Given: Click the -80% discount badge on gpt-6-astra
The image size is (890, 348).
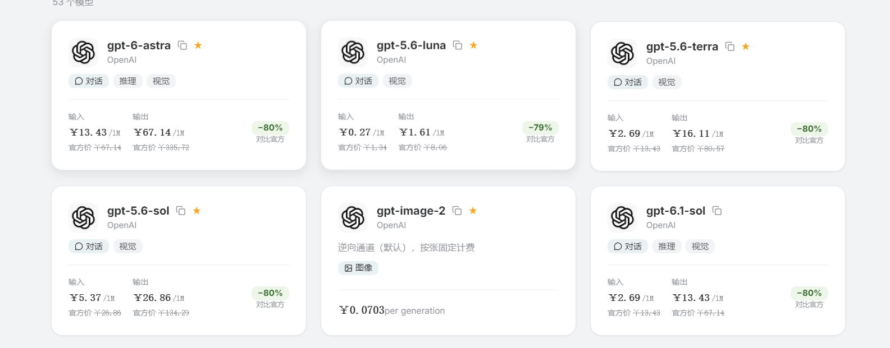Looking at the screenshot, I should point(270,128).
